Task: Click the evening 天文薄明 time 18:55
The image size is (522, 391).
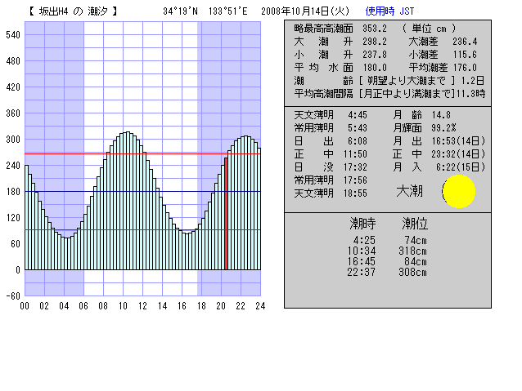Action: [355, 193]
